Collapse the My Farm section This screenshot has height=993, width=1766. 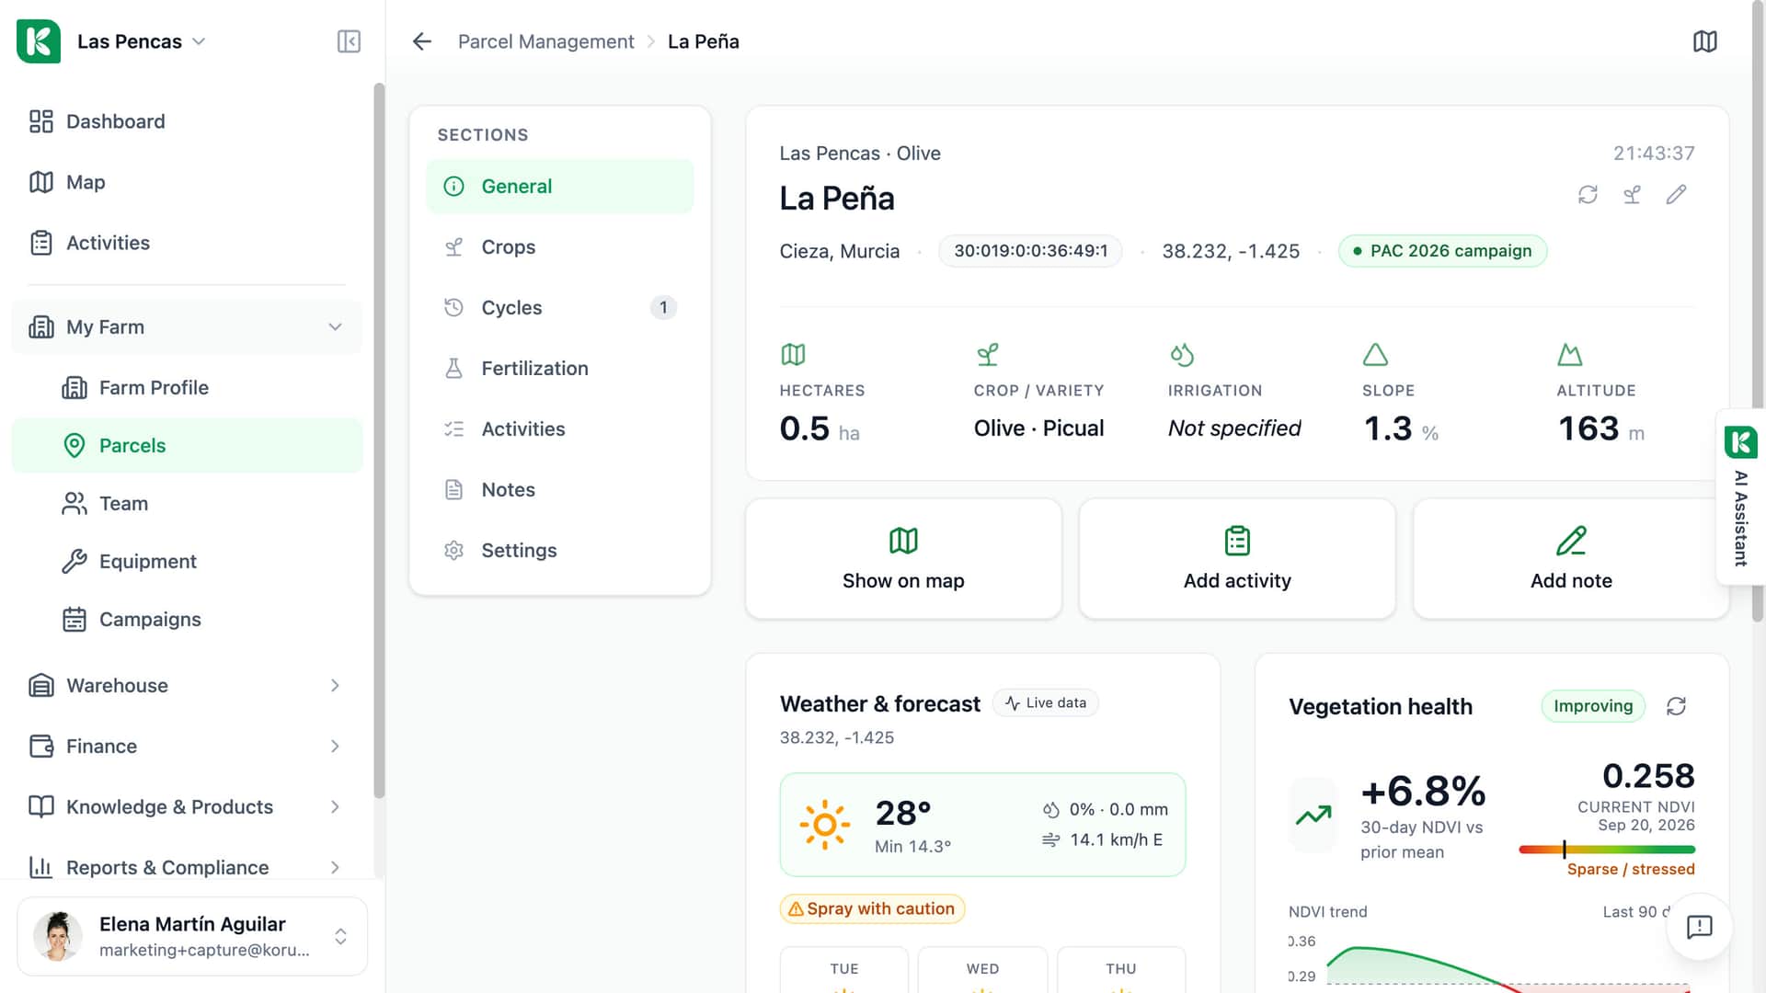[187, 327]
